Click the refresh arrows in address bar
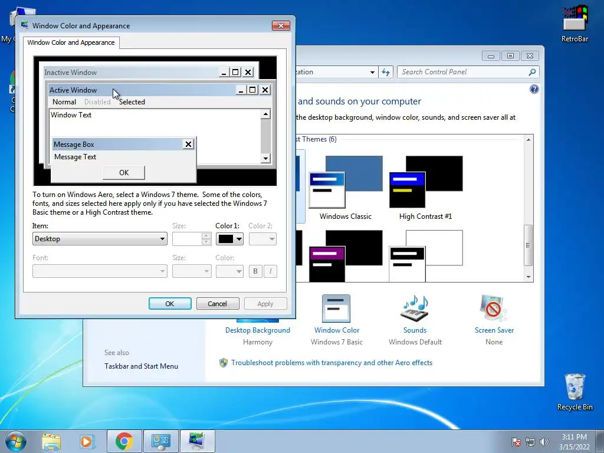Image resolution: width=604 pixels, height=453 pixels. (386, 72)
